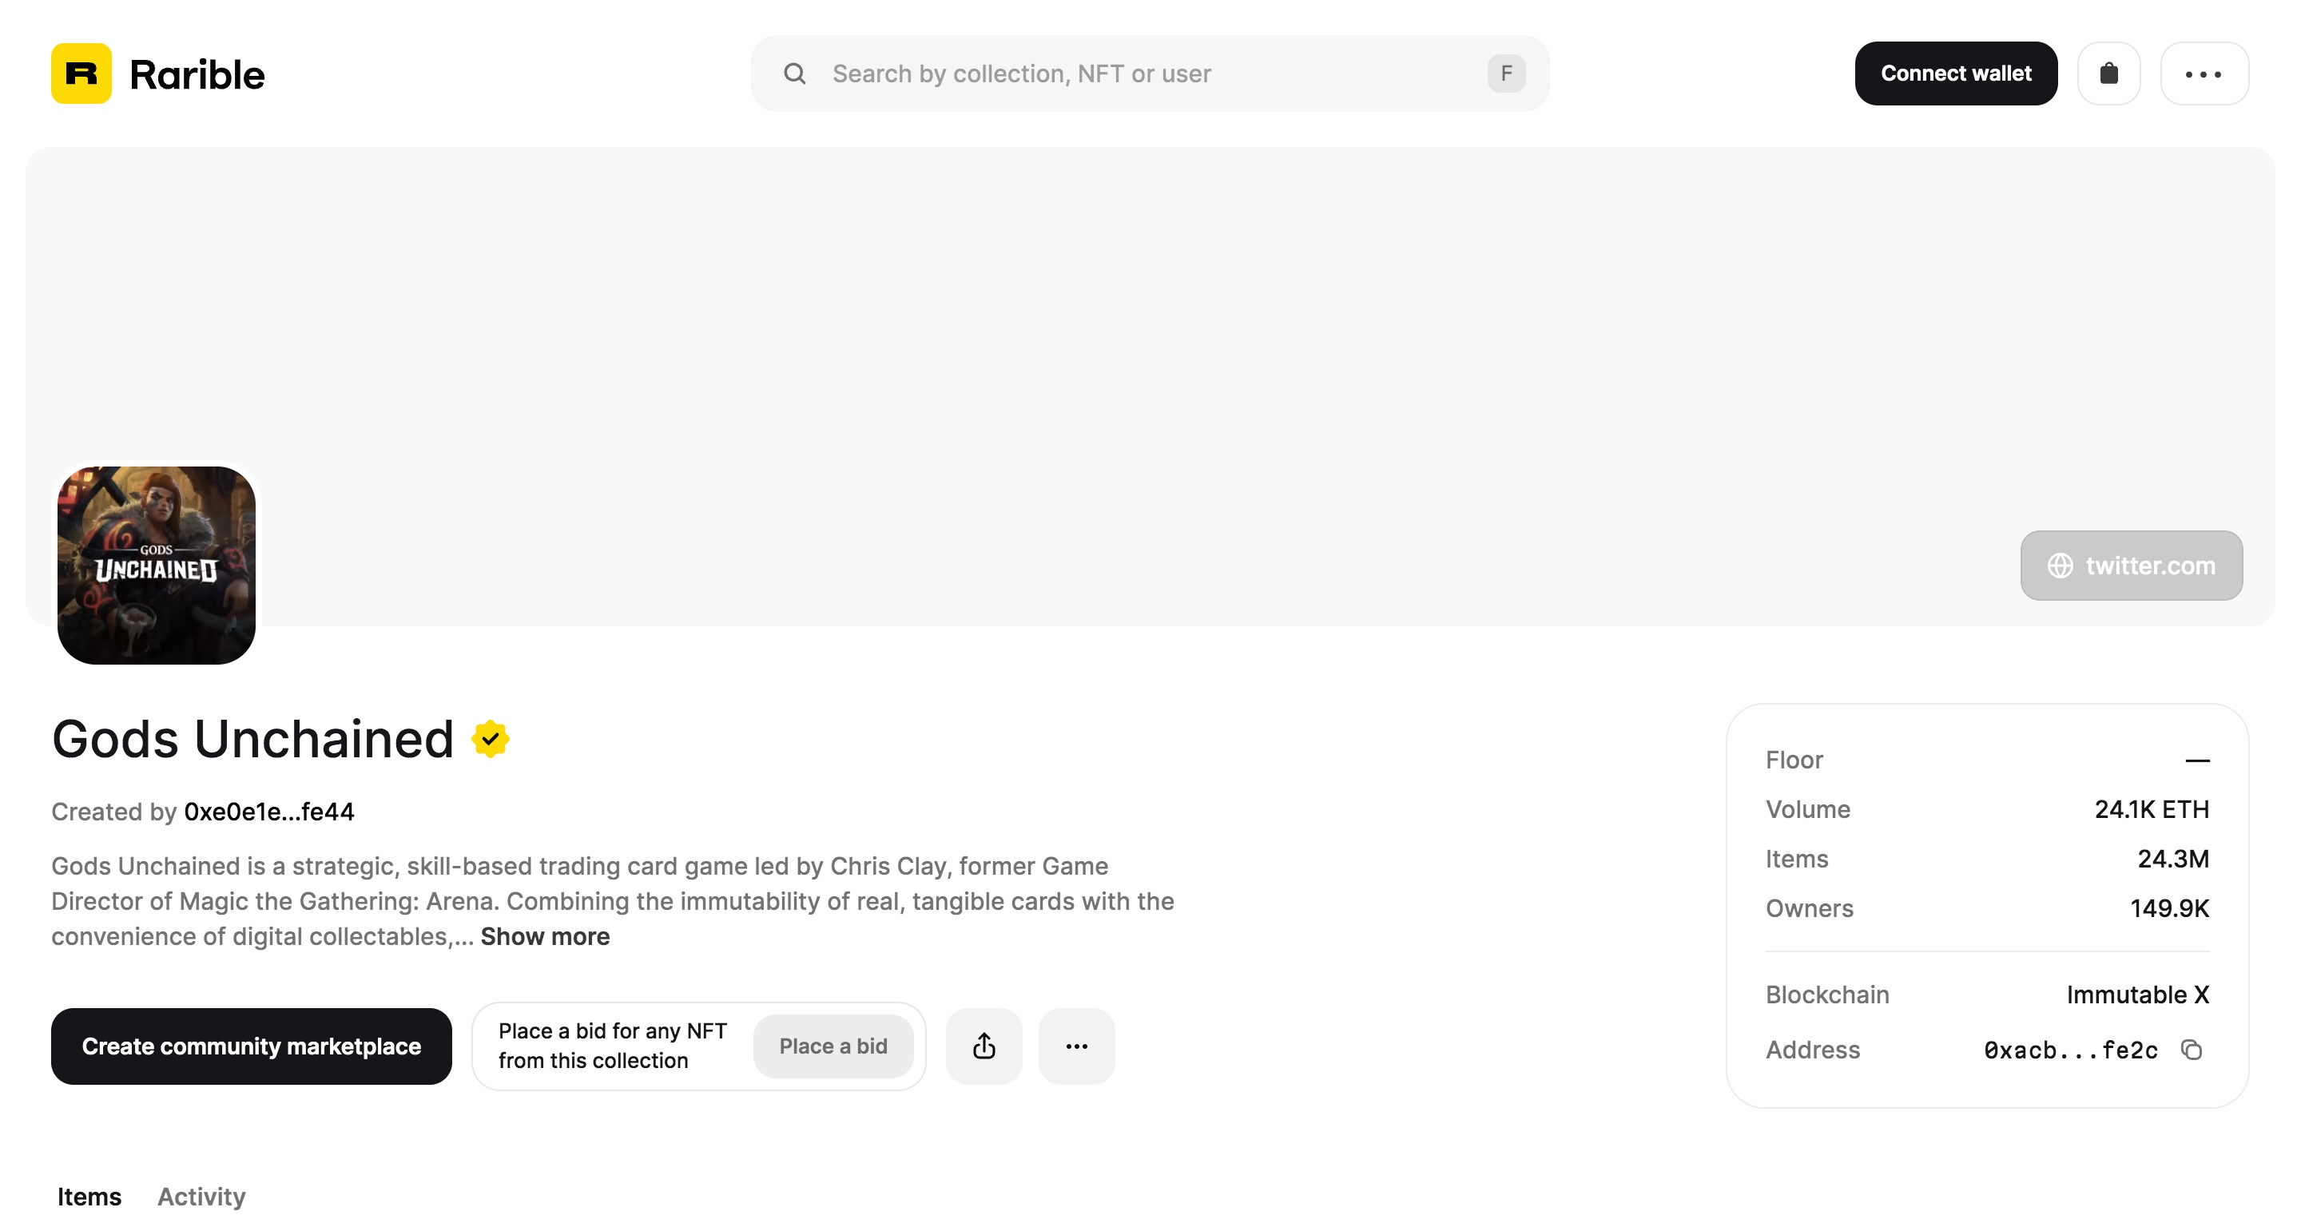Click the 24.3M items value
This screenshot has height=1219, width=2301.
point(2172,858)
